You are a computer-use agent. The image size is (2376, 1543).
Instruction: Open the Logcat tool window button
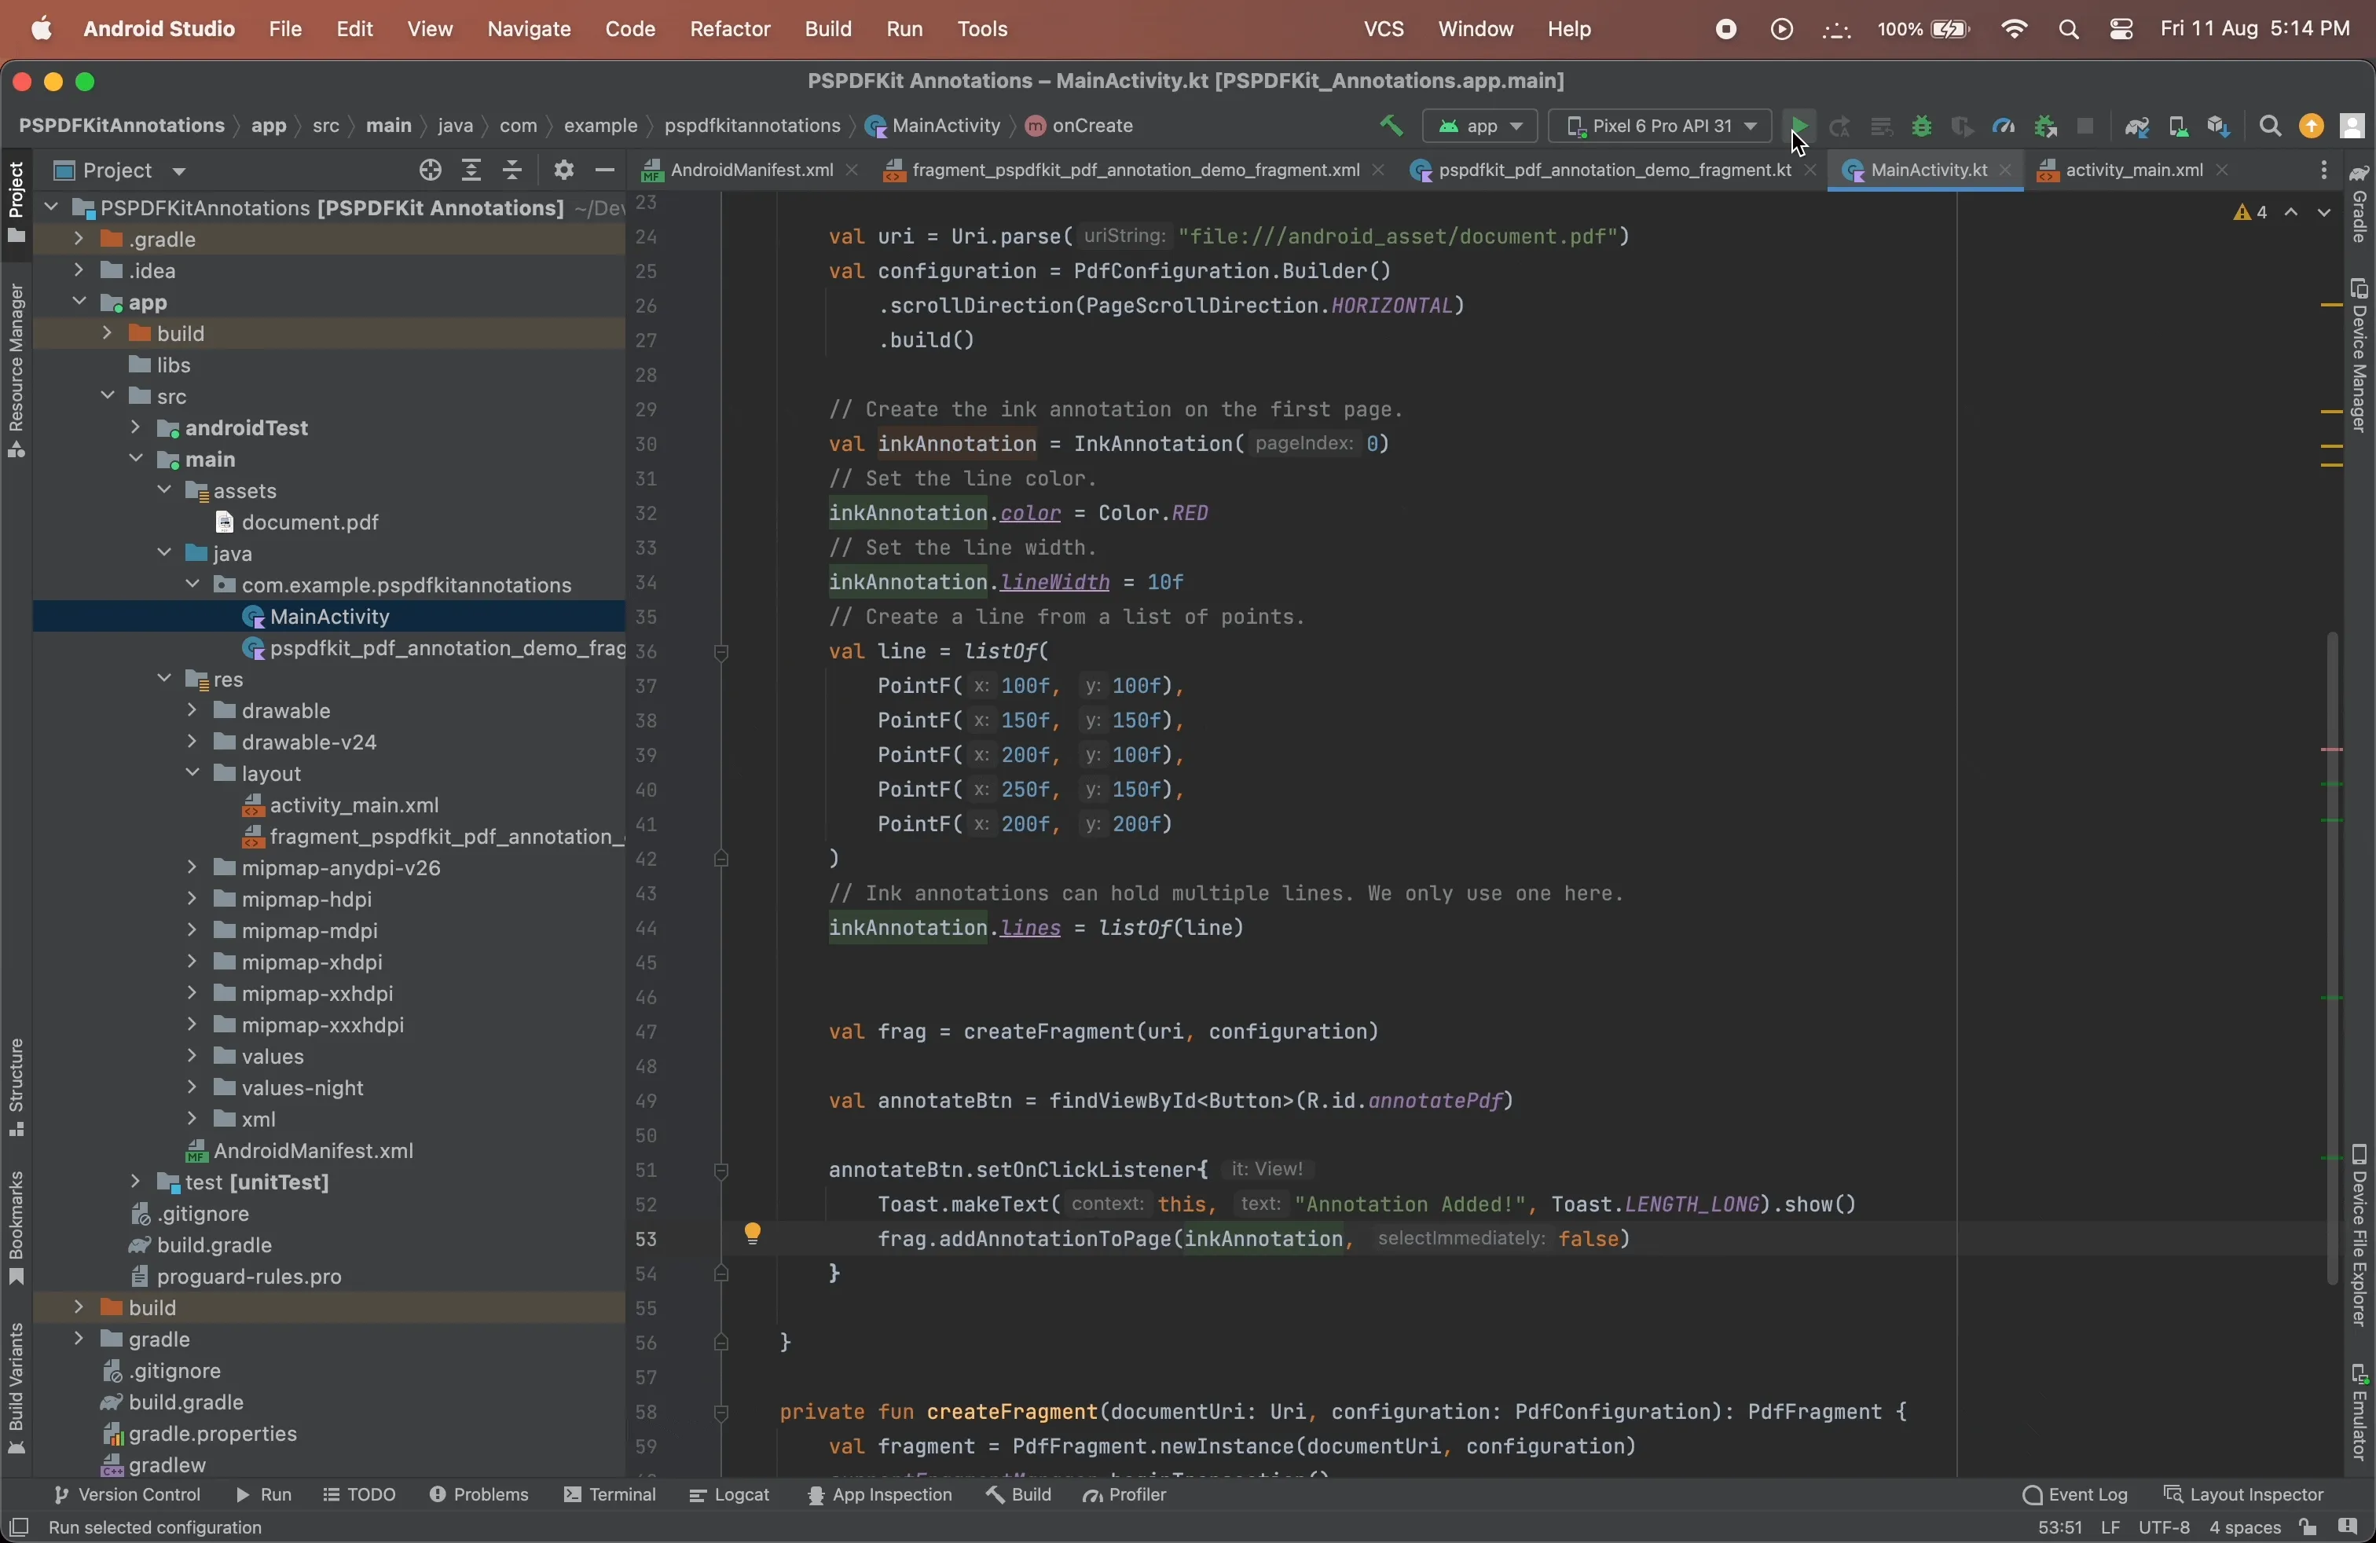click(x=731, y=1495)
